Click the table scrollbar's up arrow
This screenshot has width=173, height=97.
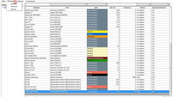[x=171, y=8]
